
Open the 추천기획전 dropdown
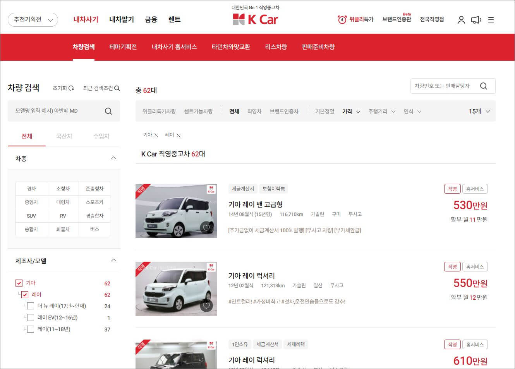[33, 20]
